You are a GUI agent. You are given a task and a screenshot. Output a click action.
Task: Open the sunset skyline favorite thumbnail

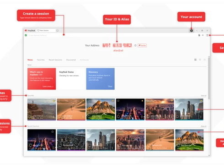point(160,110)
